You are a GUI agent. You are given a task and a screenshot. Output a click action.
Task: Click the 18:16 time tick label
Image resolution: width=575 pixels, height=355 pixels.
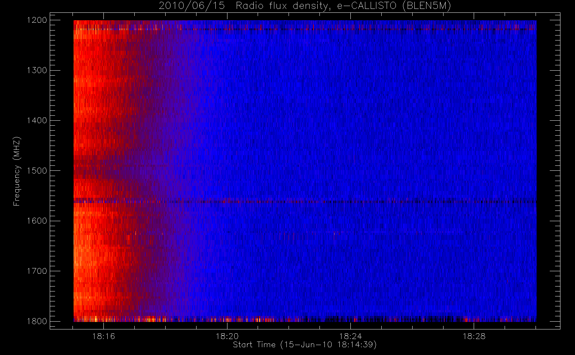click(x=104, y=336)
